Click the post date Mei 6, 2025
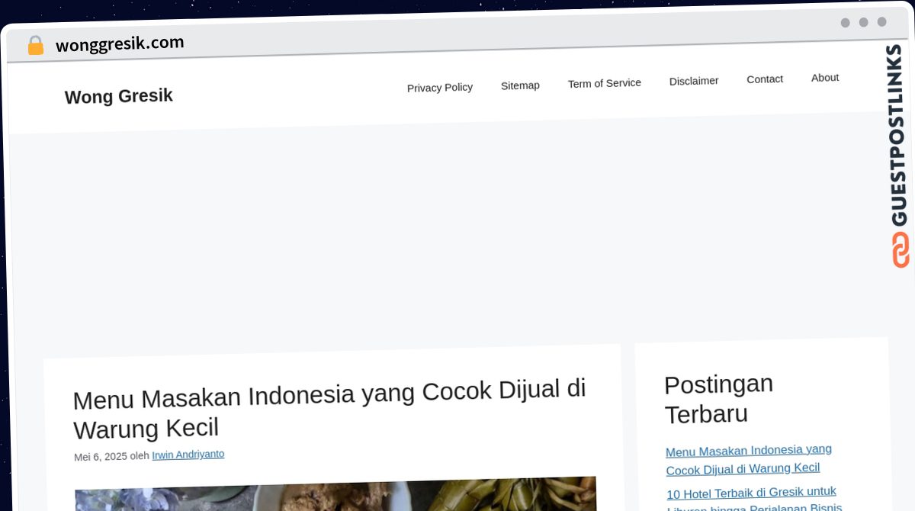The image size is (915, 511). coord(101,457)
